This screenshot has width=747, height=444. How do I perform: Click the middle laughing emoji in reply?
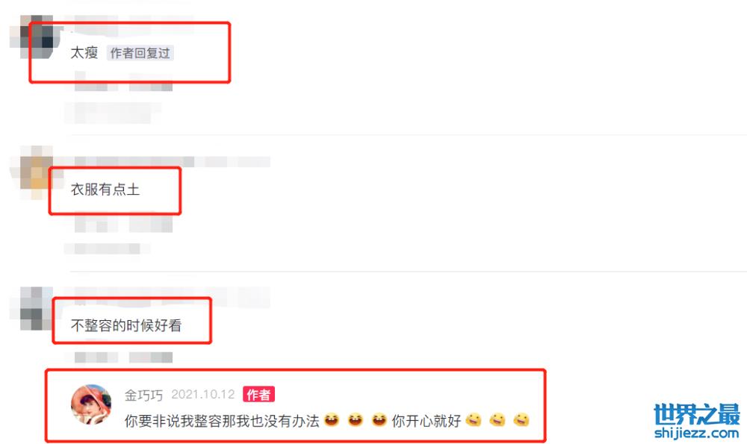click(x=355, y=419)
